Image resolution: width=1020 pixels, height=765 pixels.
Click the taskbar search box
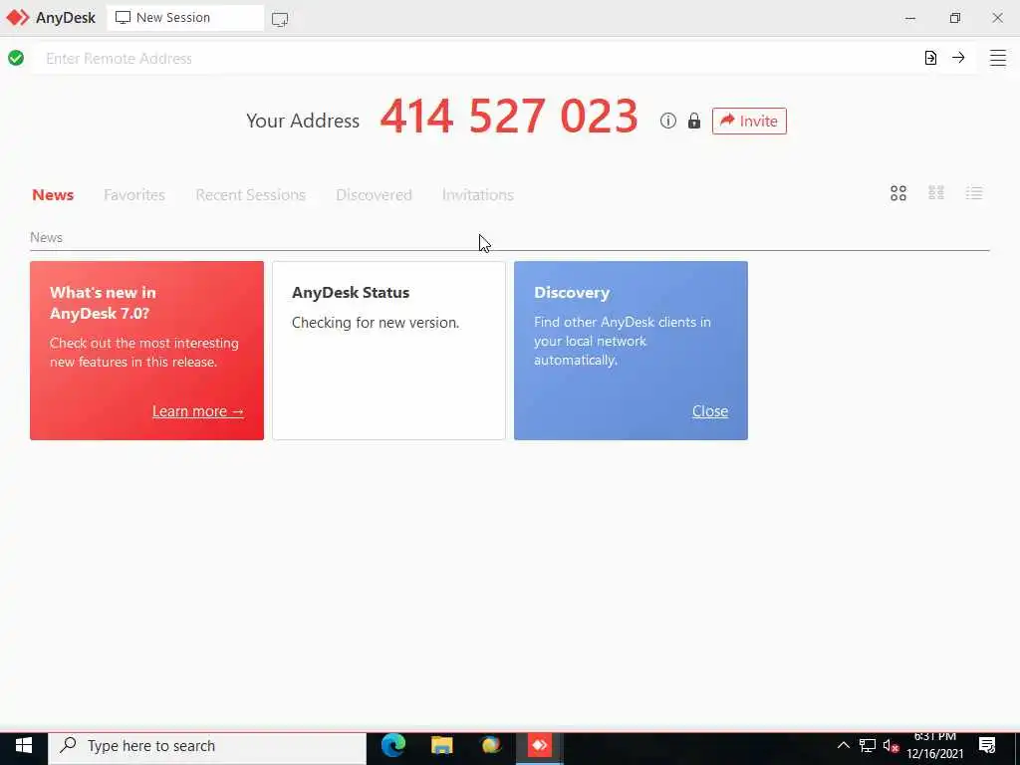click(207, 745)
